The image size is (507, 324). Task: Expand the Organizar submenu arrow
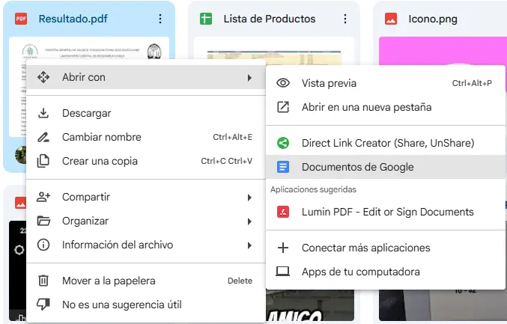249,221
